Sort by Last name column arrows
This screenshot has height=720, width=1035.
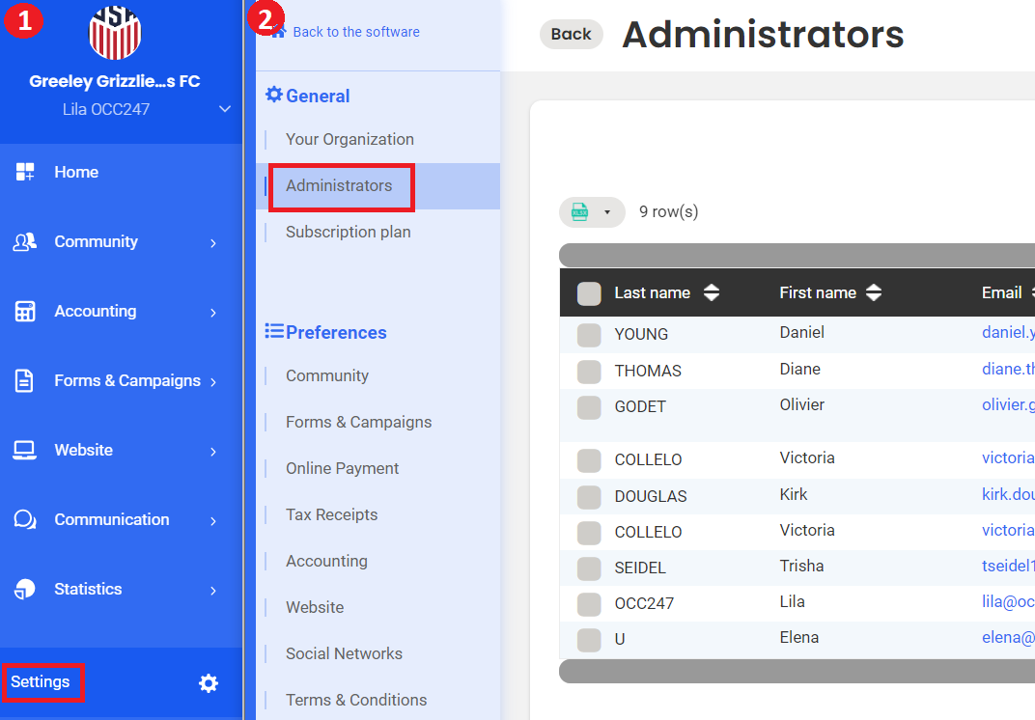coord(712,293)
